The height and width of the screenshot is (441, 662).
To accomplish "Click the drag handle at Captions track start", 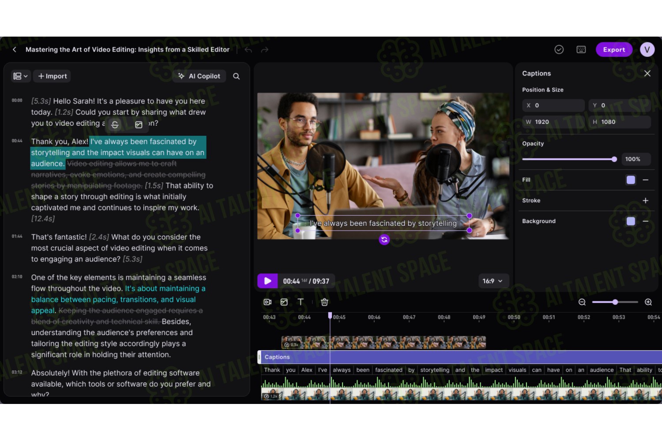I will pyautogui.click(x=260, y=357).
